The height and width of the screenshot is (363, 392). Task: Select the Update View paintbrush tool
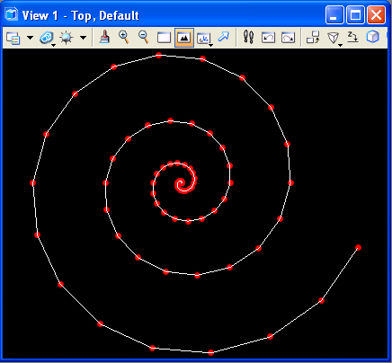click(104, 37)
